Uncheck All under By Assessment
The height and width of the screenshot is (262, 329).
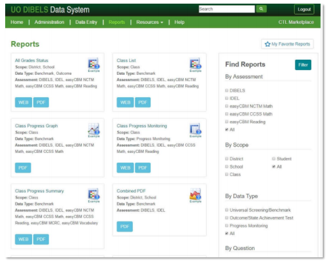click(227, 129)
